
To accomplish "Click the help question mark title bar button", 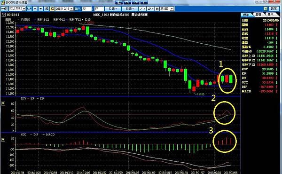I will (144, 2).
